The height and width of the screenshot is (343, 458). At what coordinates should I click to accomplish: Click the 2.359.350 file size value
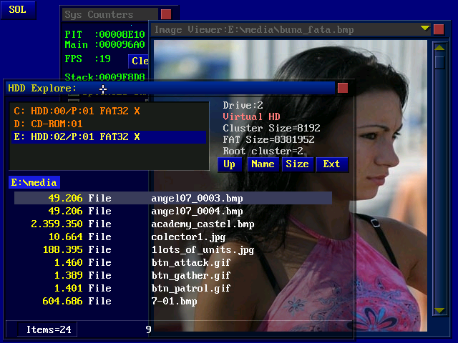coord(57,224)
